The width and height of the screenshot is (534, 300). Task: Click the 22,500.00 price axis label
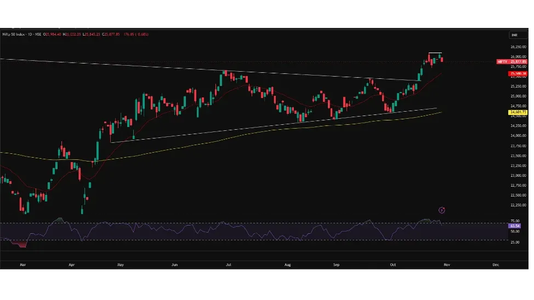pos(518,195)
